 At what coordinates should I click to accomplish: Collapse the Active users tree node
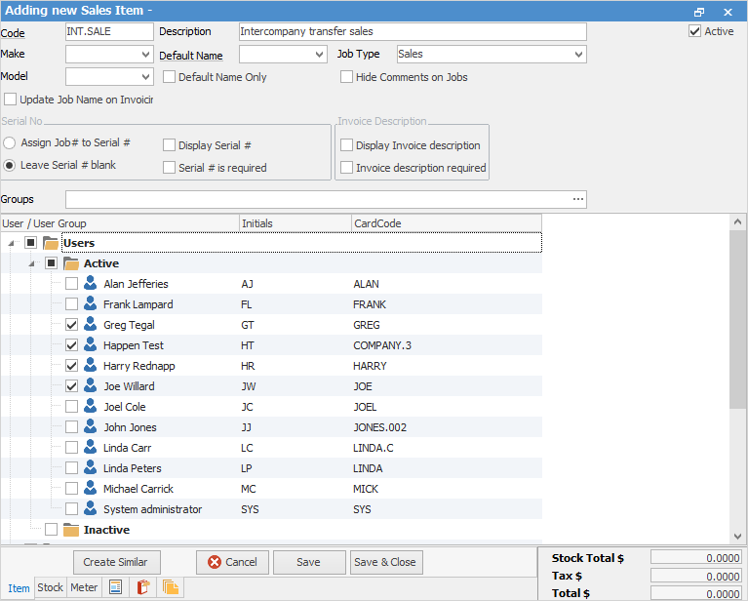[31, 263]
